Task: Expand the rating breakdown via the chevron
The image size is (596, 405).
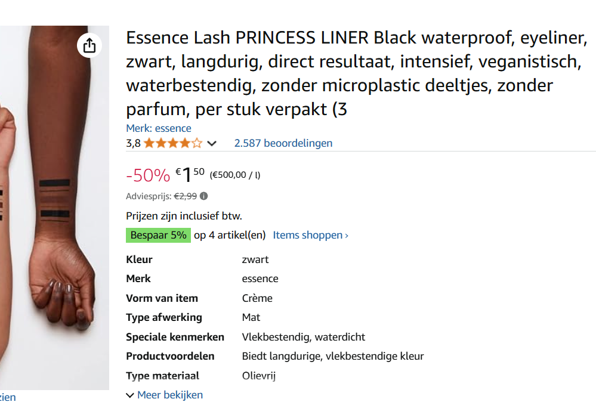Action: pos(212,143)
